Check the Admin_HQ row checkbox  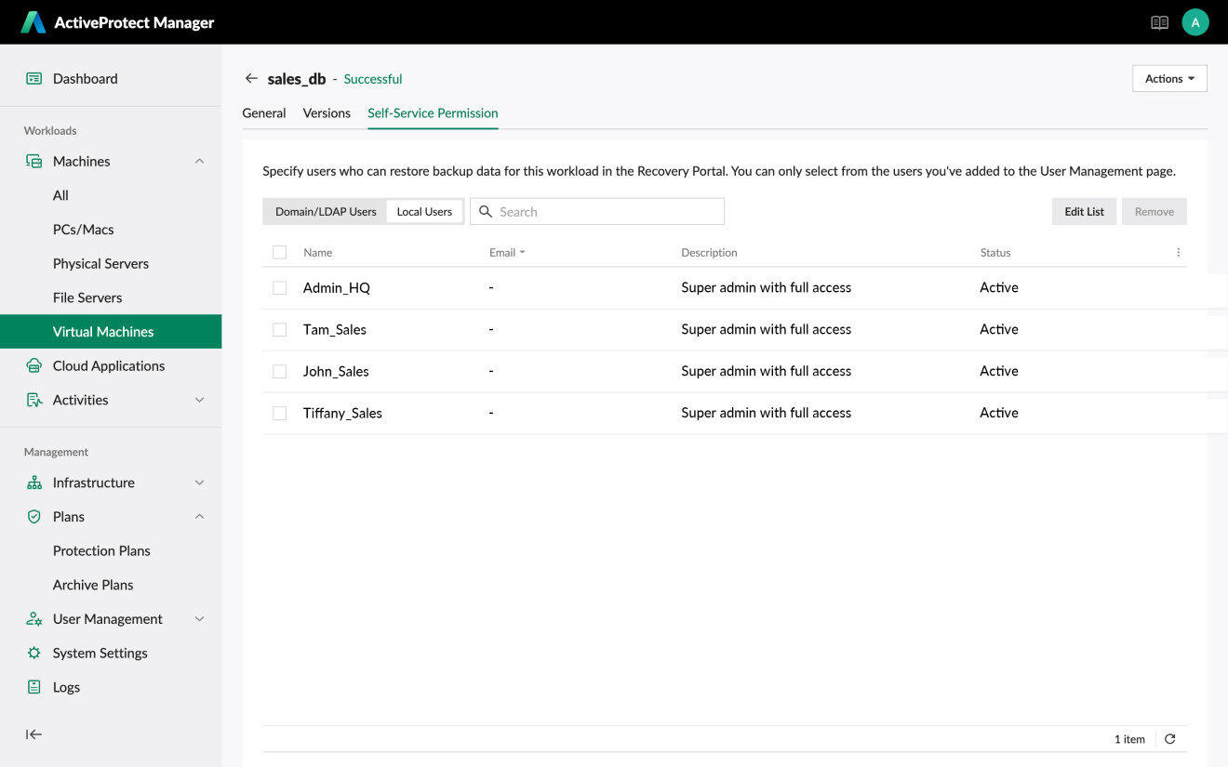coord(279,288)
